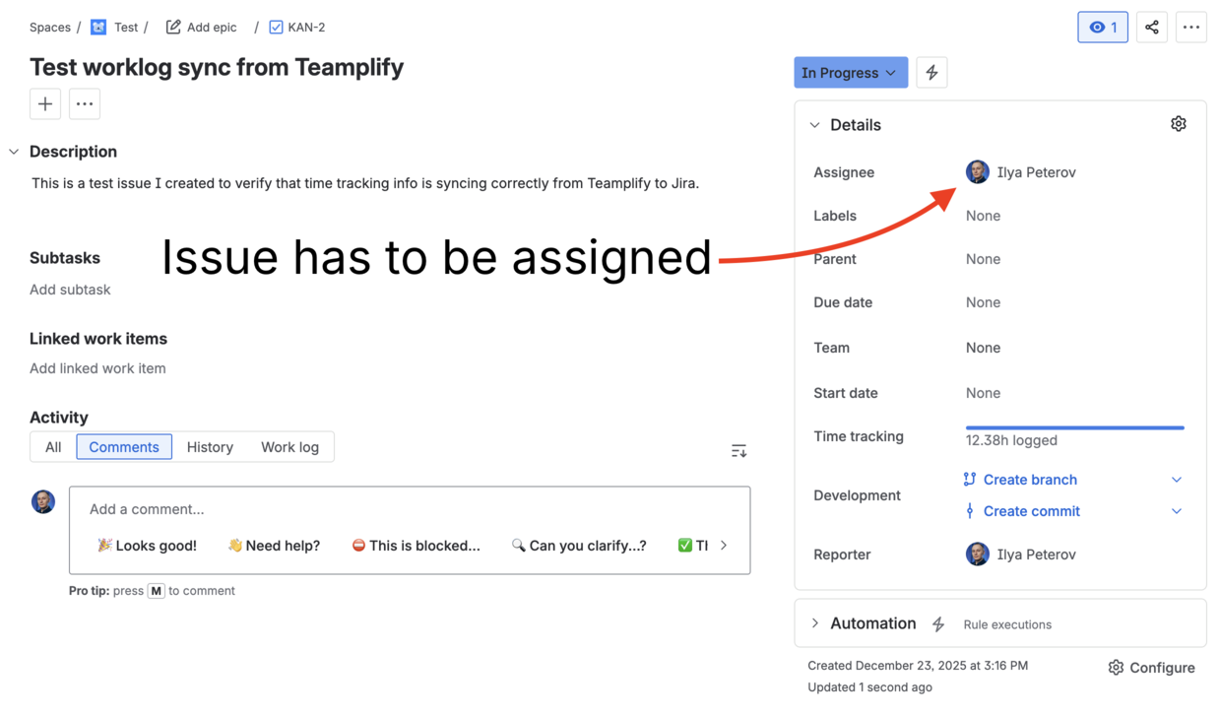
Task: Switch to the History tab
Action: click(210, 446)
